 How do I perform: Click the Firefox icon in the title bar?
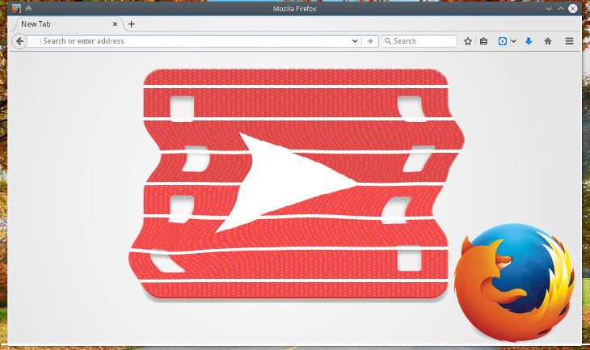click(x=16, y=8)
